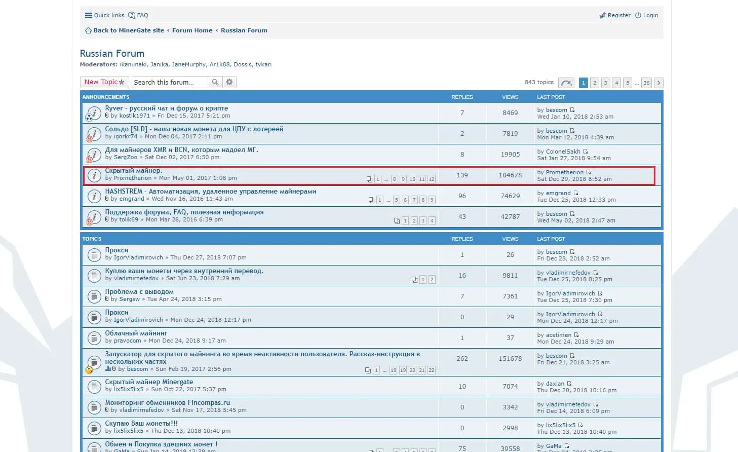View last post icon by daxian

569,384
